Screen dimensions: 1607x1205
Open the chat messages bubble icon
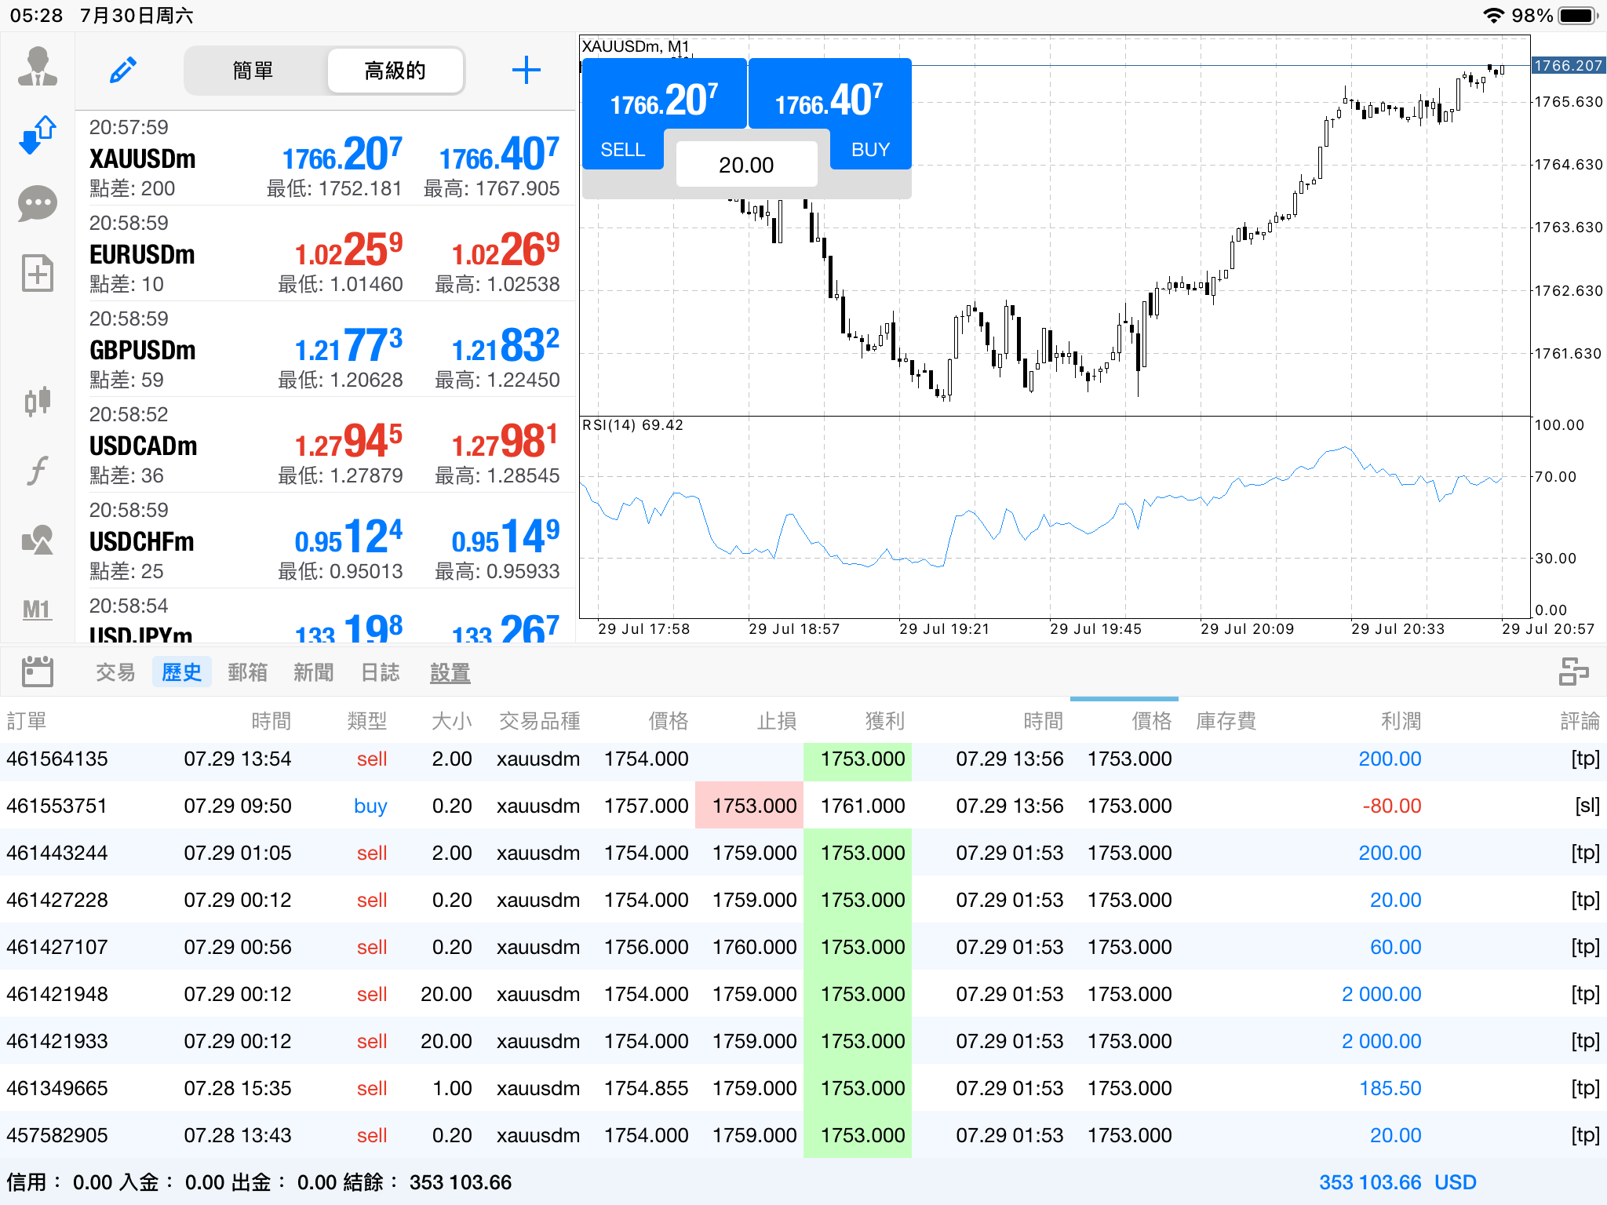[x=37, y=204]
